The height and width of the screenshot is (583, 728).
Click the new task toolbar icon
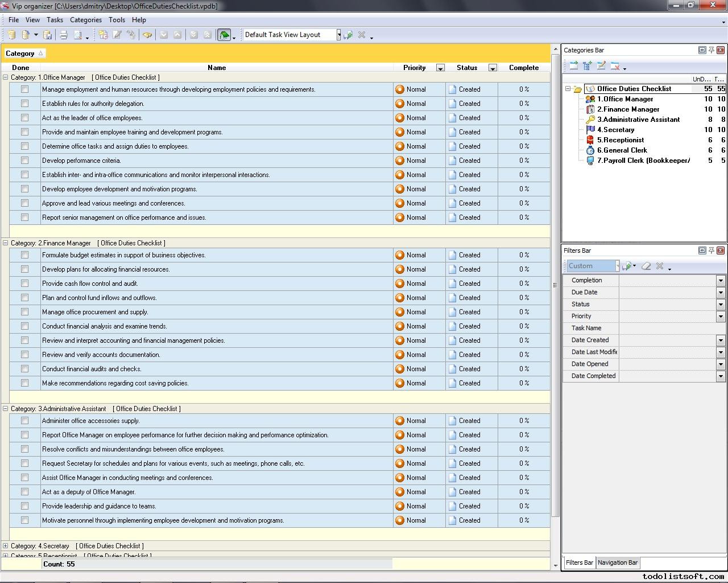(x=103, y=35)
